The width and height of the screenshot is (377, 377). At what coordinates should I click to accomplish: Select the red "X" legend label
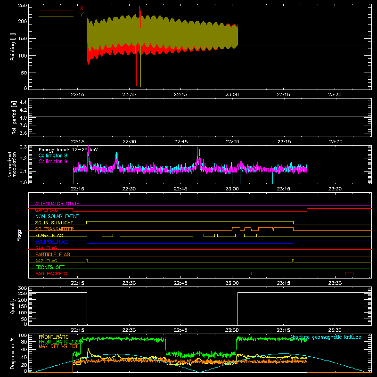coord(82,8)
